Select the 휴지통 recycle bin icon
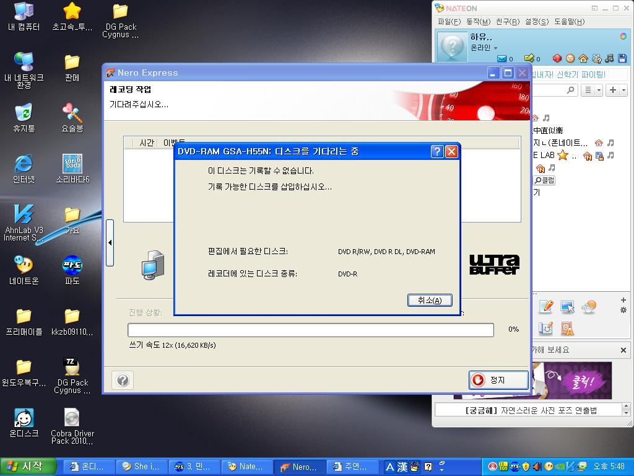 tap(24, 118)
